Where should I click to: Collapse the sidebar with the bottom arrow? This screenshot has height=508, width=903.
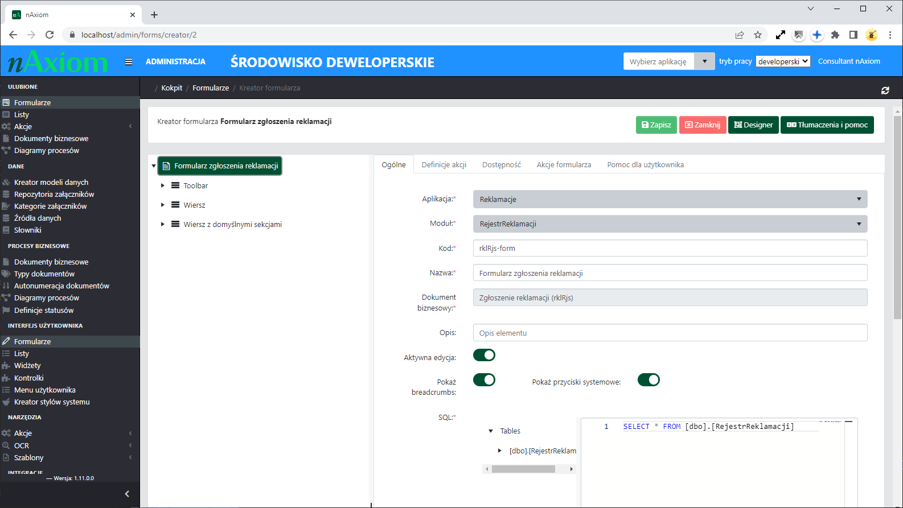(127, 494)
